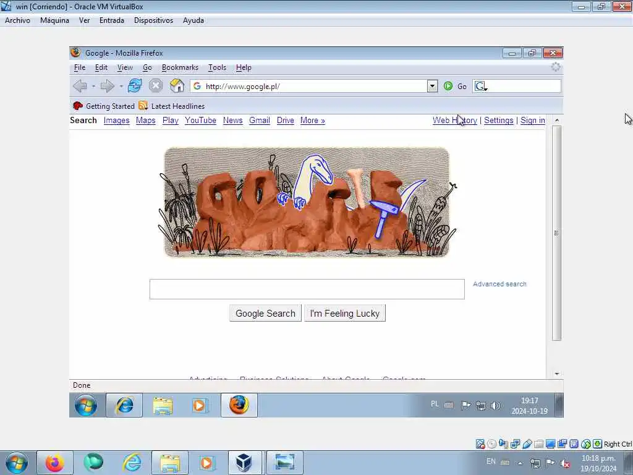Focus the Google search text box
The image size is (633, 475).
click(307, 289)
